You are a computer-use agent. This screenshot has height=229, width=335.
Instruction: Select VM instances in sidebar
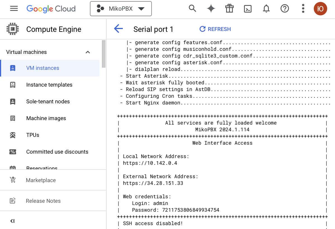pyautogui.click(x=43, y=68)
